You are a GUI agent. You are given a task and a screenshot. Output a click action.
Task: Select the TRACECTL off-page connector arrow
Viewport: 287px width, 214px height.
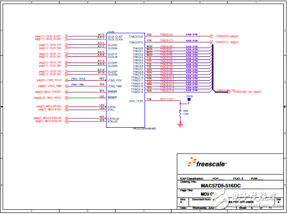click(x=211, y=42)
